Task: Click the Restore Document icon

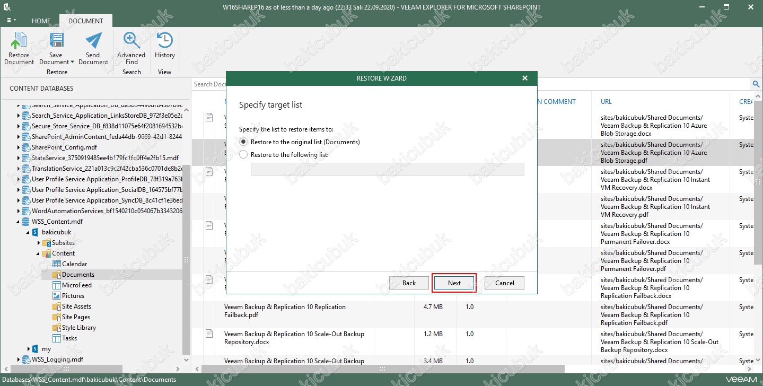Action: point(19,41)
